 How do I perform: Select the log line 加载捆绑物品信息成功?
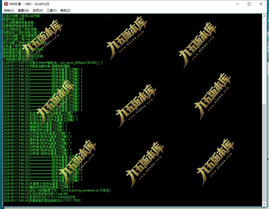[x=19, y=26]
